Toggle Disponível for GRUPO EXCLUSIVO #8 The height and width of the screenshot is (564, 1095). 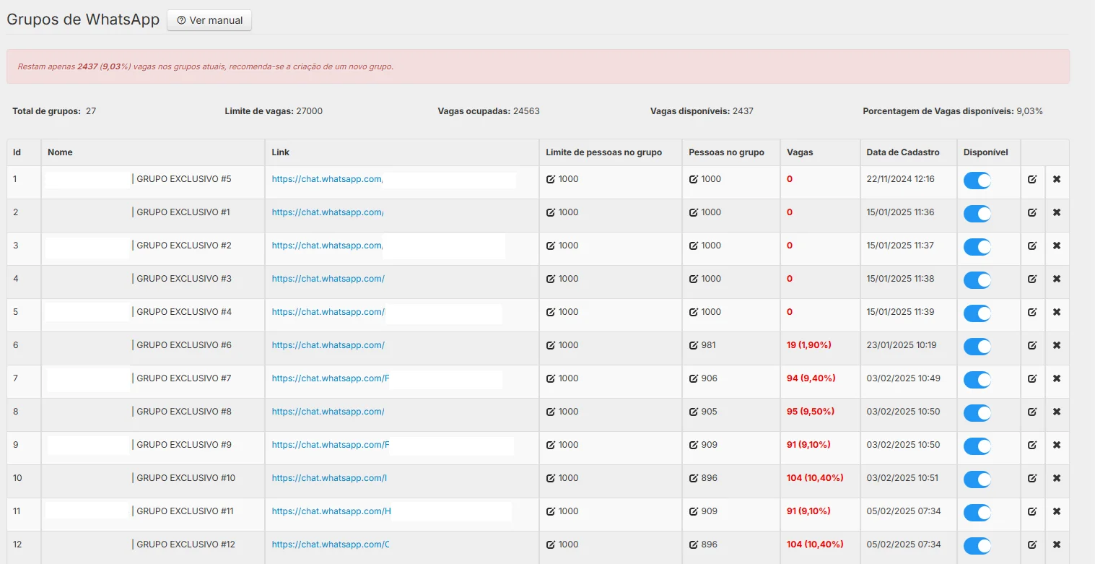(x=977, y=413)
